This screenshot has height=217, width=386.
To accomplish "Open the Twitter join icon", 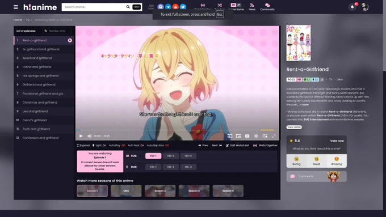I will pyautogui.click(x=183, y=7).
